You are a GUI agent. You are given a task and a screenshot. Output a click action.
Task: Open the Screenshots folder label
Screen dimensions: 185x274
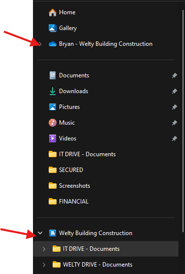[x=74, y=186]
